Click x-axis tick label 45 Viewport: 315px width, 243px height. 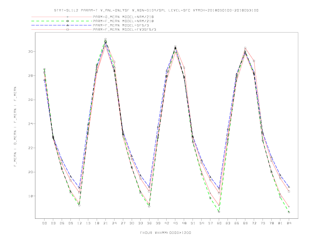(x=175, y=223)
